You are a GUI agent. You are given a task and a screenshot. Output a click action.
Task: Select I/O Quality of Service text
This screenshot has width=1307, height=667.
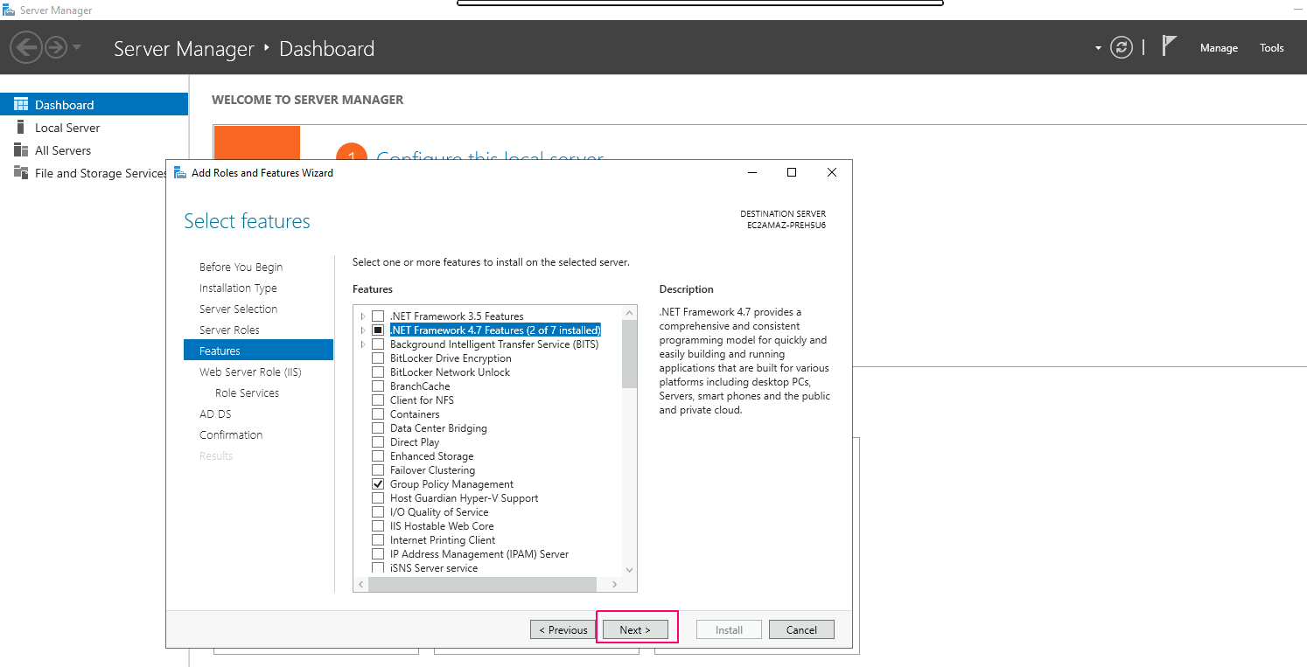[x=439, y=511]
